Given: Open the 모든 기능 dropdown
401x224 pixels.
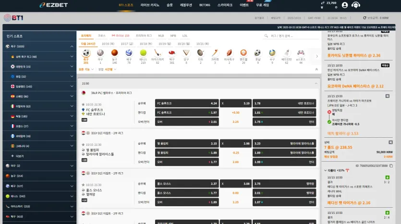Looking at the screenshot, I should [86, 69].
